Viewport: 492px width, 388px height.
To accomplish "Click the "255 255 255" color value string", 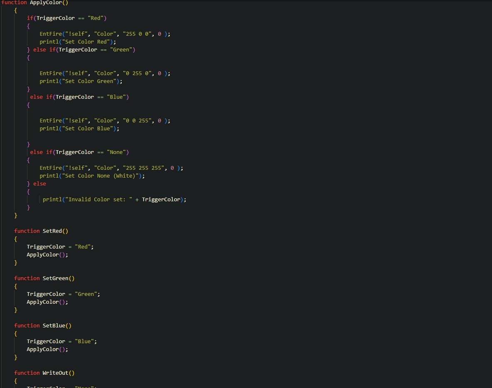I will [143, 168].
